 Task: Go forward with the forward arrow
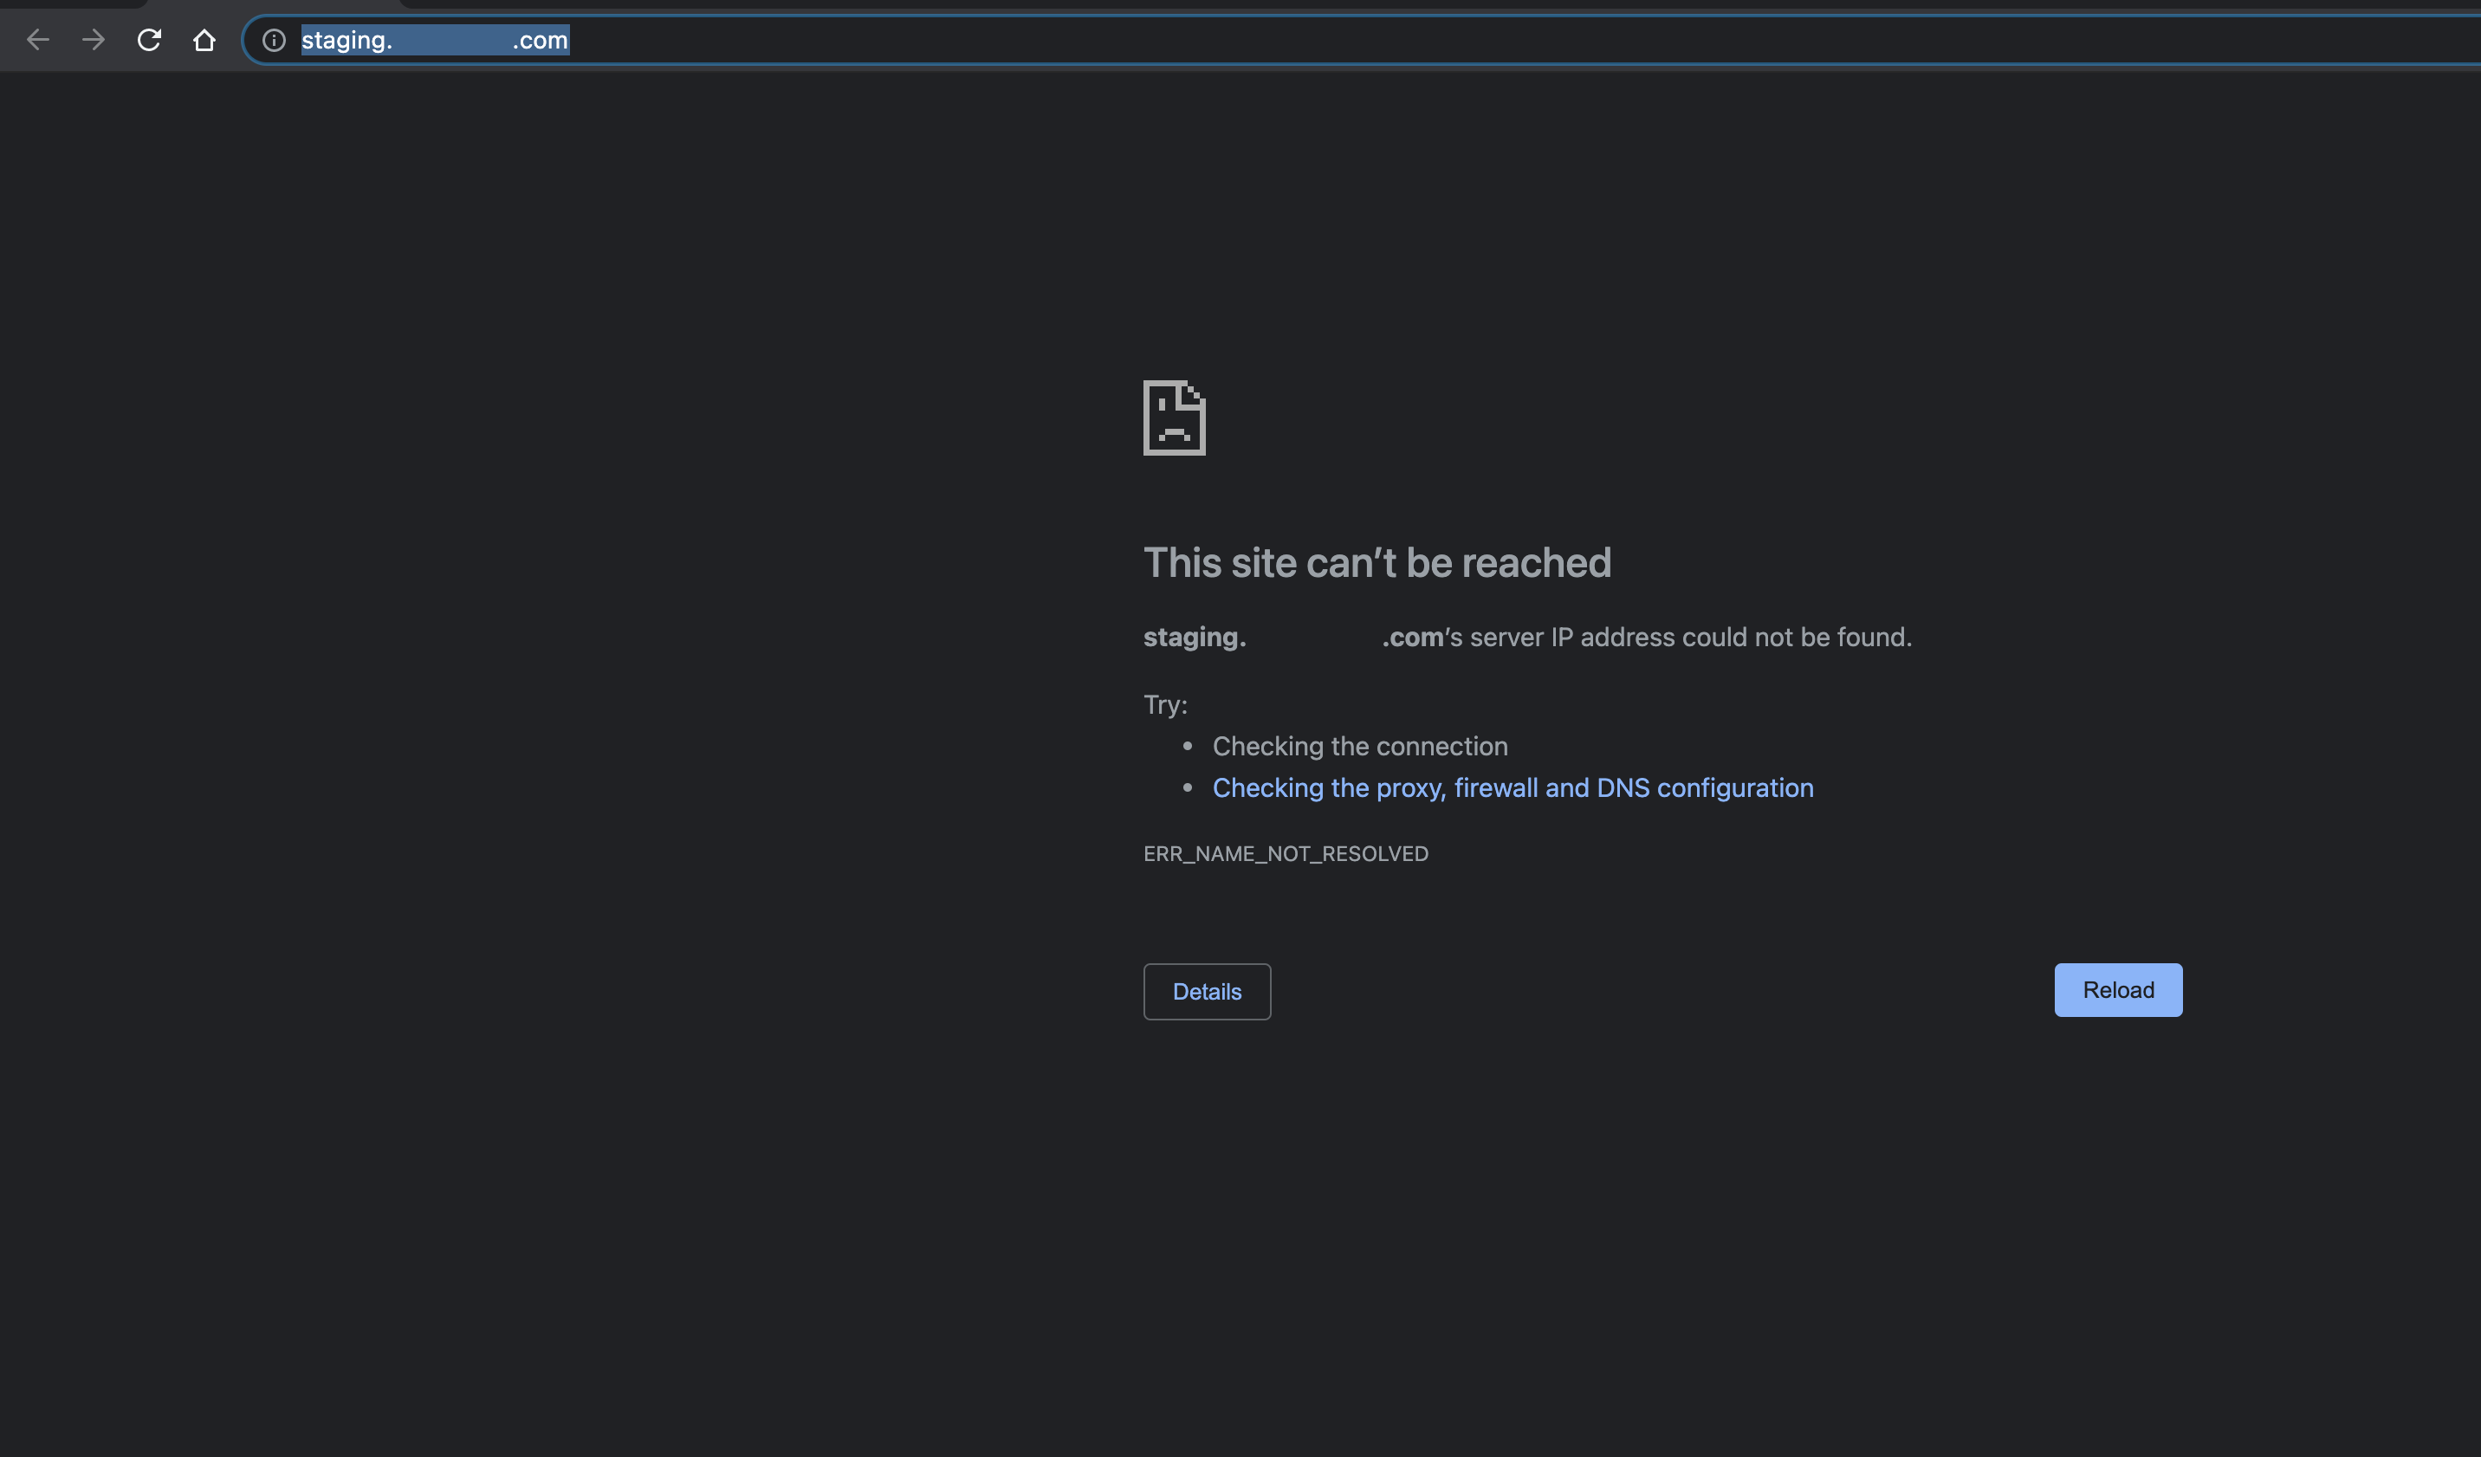(94, 41)
